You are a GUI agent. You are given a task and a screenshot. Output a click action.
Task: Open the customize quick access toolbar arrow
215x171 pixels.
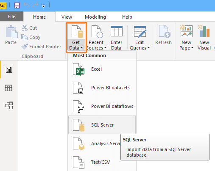[43, 6]
